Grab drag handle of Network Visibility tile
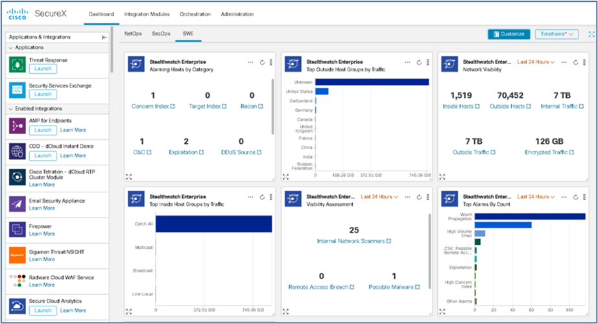The height and width of the screenshot is (324, 598). [x=584, y=62]
